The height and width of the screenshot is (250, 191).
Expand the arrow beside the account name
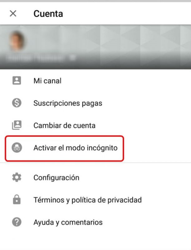point(73,58)
